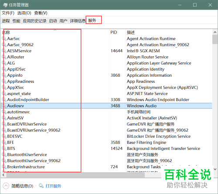This screenshot has width=218, height=194.
Task: Click the vertical scrollbar up arrow
Action: point(215,32)
